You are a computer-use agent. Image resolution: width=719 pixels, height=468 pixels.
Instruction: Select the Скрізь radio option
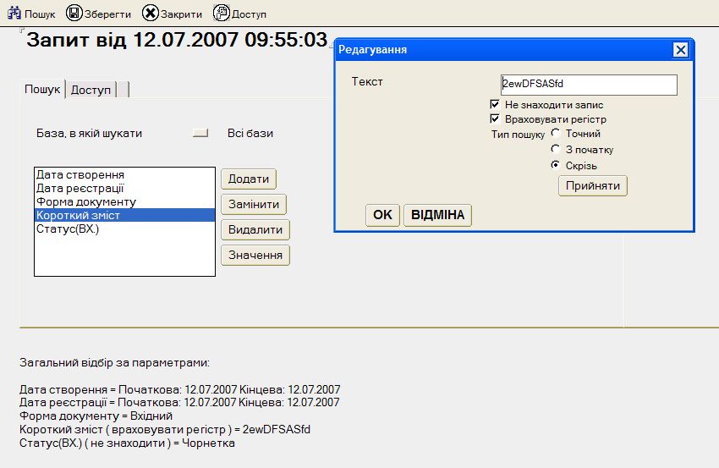[556, 165]
